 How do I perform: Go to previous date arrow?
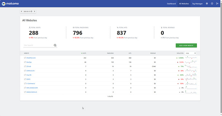22,12
